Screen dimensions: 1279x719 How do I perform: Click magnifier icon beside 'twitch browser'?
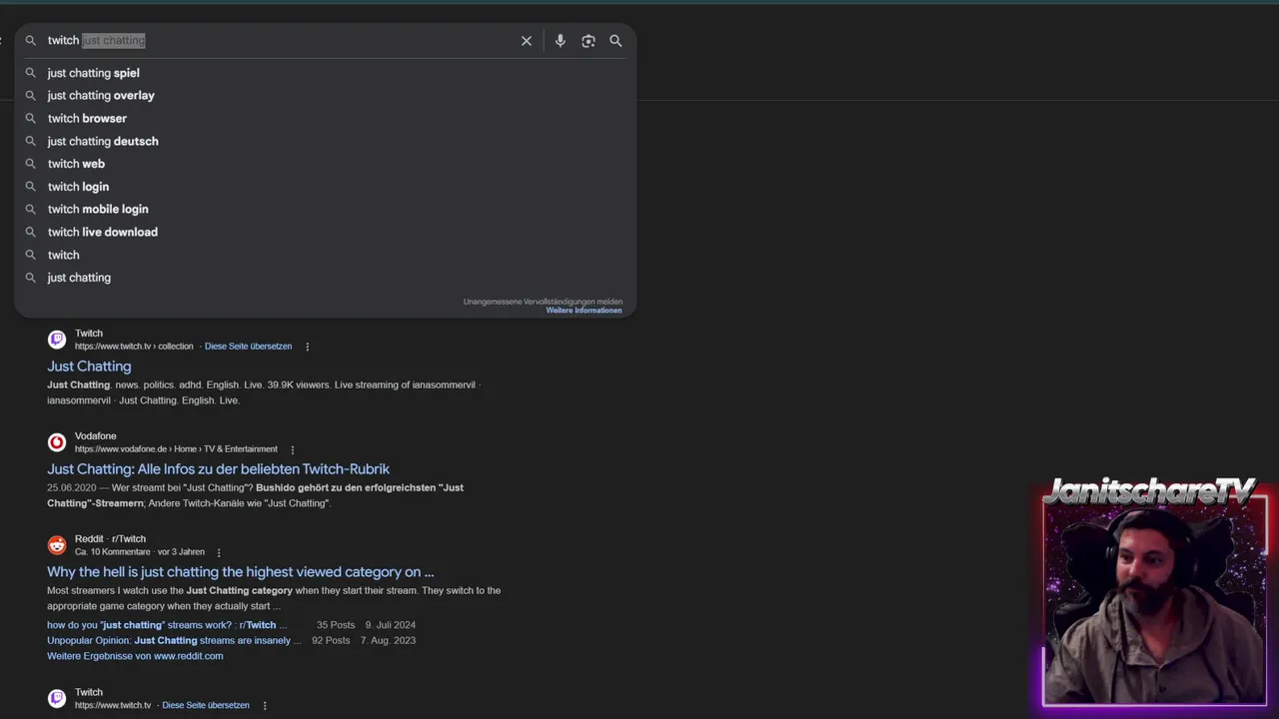(x=30, y=118)
